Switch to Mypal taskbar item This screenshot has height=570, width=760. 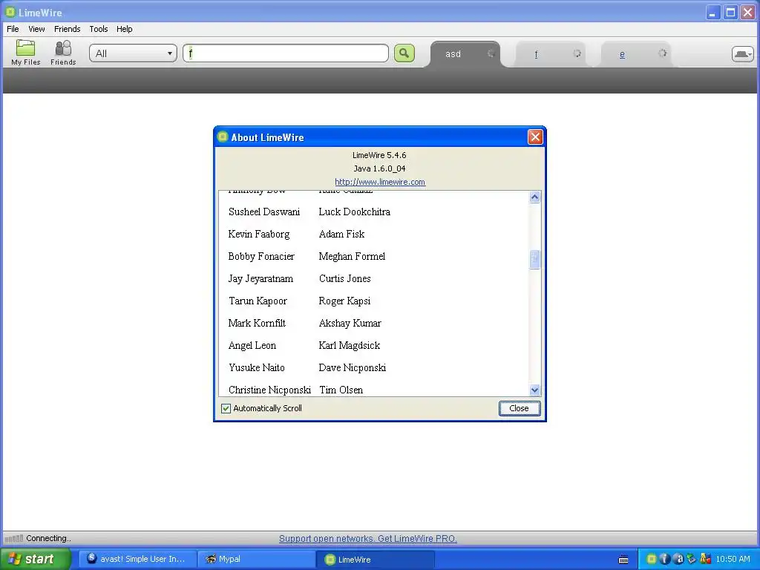pyautogui.click(x=257, y=559)
